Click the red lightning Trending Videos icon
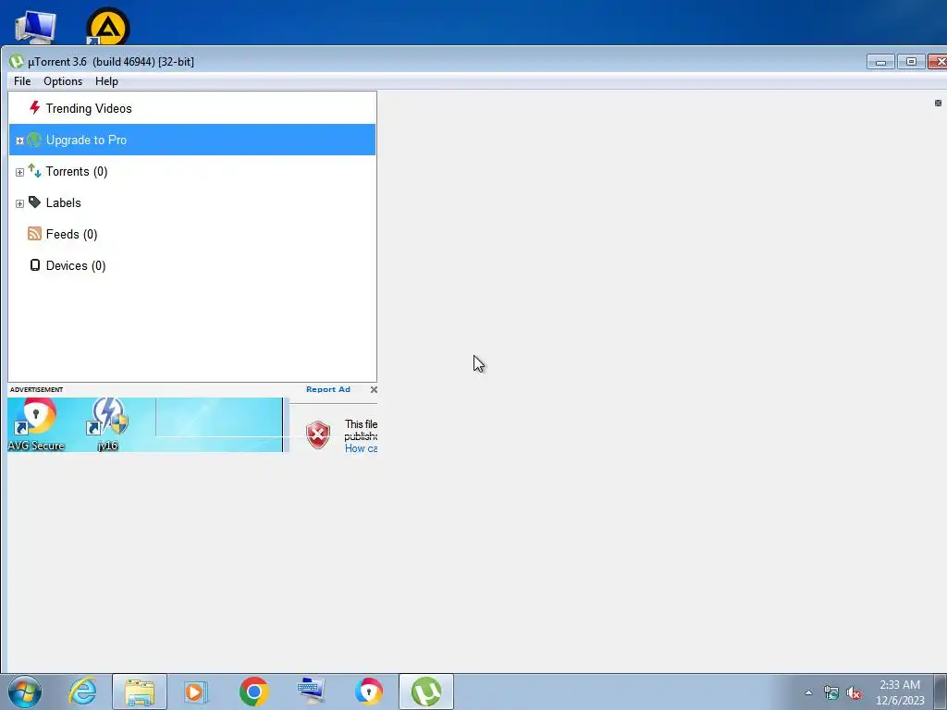947x710 pixels. (x=34, y=107)
